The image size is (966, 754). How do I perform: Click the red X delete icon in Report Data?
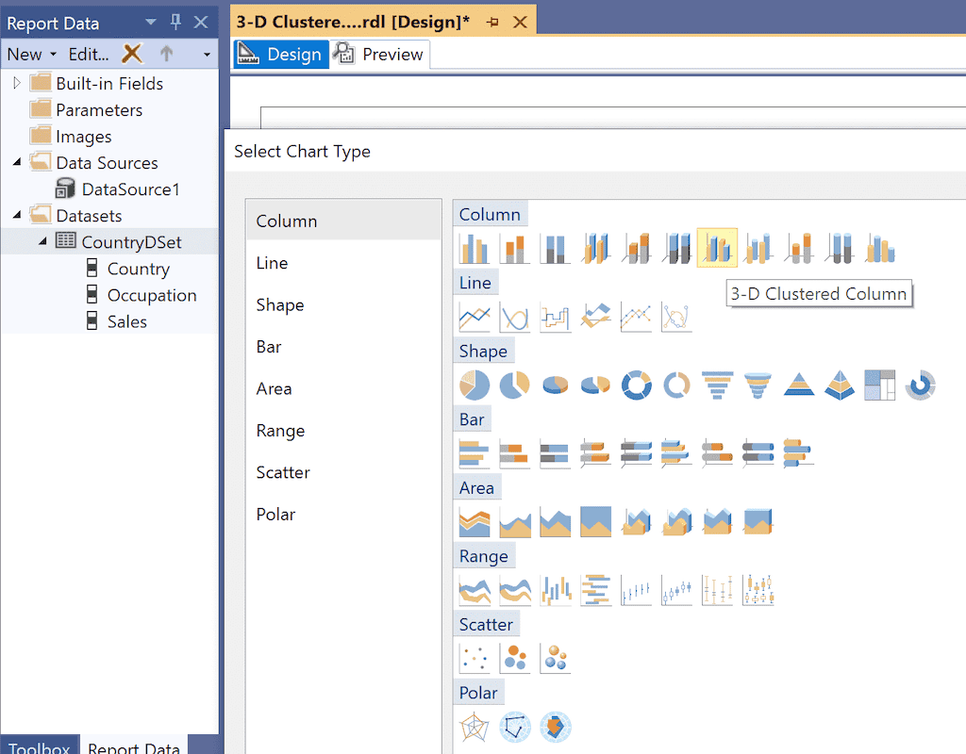pos(132,54)
